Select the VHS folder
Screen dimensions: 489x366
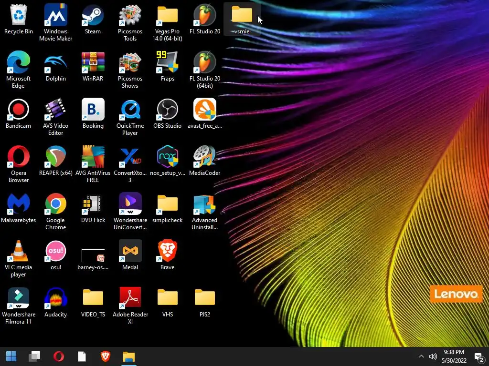coord(168,303)
